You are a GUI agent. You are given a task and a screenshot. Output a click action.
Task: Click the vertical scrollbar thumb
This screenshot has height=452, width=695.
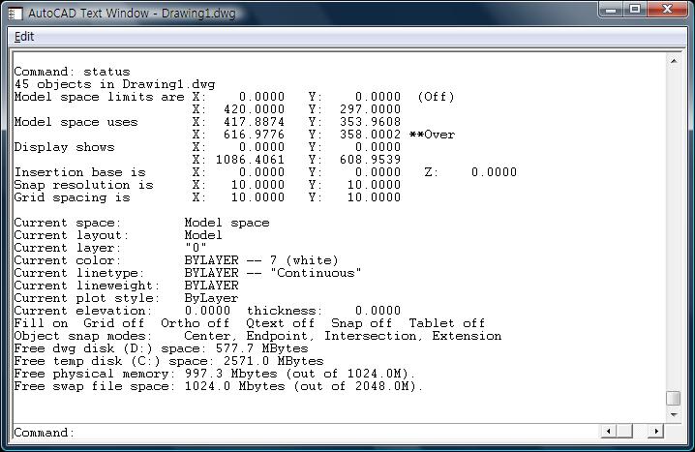(x=674, y=398)
